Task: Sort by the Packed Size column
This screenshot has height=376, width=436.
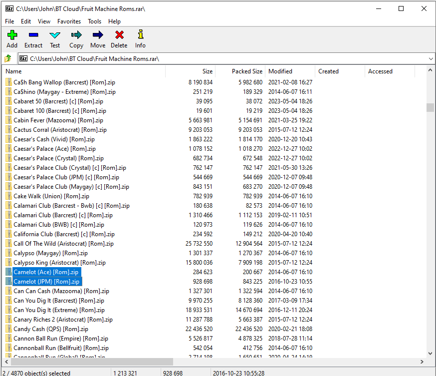Action: coord(240,71)
